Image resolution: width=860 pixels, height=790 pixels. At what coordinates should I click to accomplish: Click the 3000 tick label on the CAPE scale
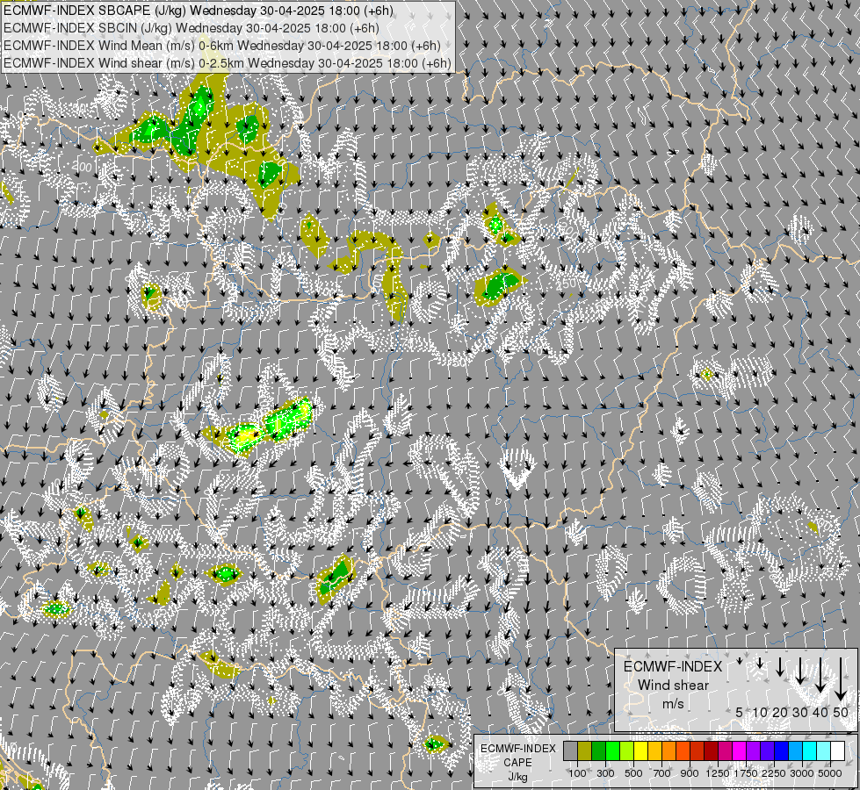[802, 773]
